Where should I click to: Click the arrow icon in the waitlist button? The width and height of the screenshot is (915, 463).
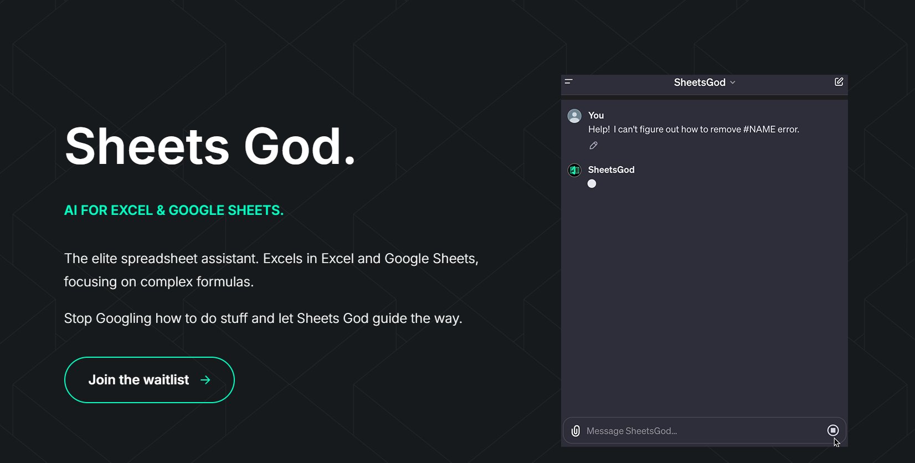pos(205,380)
